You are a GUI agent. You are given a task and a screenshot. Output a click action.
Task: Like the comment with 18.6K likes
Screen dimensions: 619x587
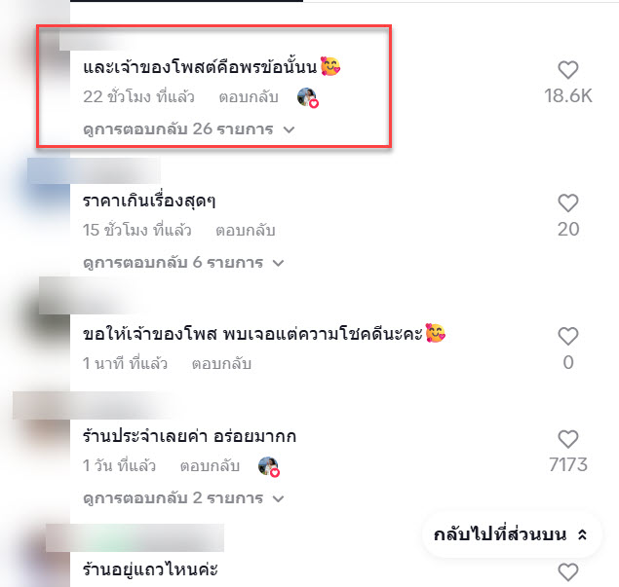pos(568,70)
